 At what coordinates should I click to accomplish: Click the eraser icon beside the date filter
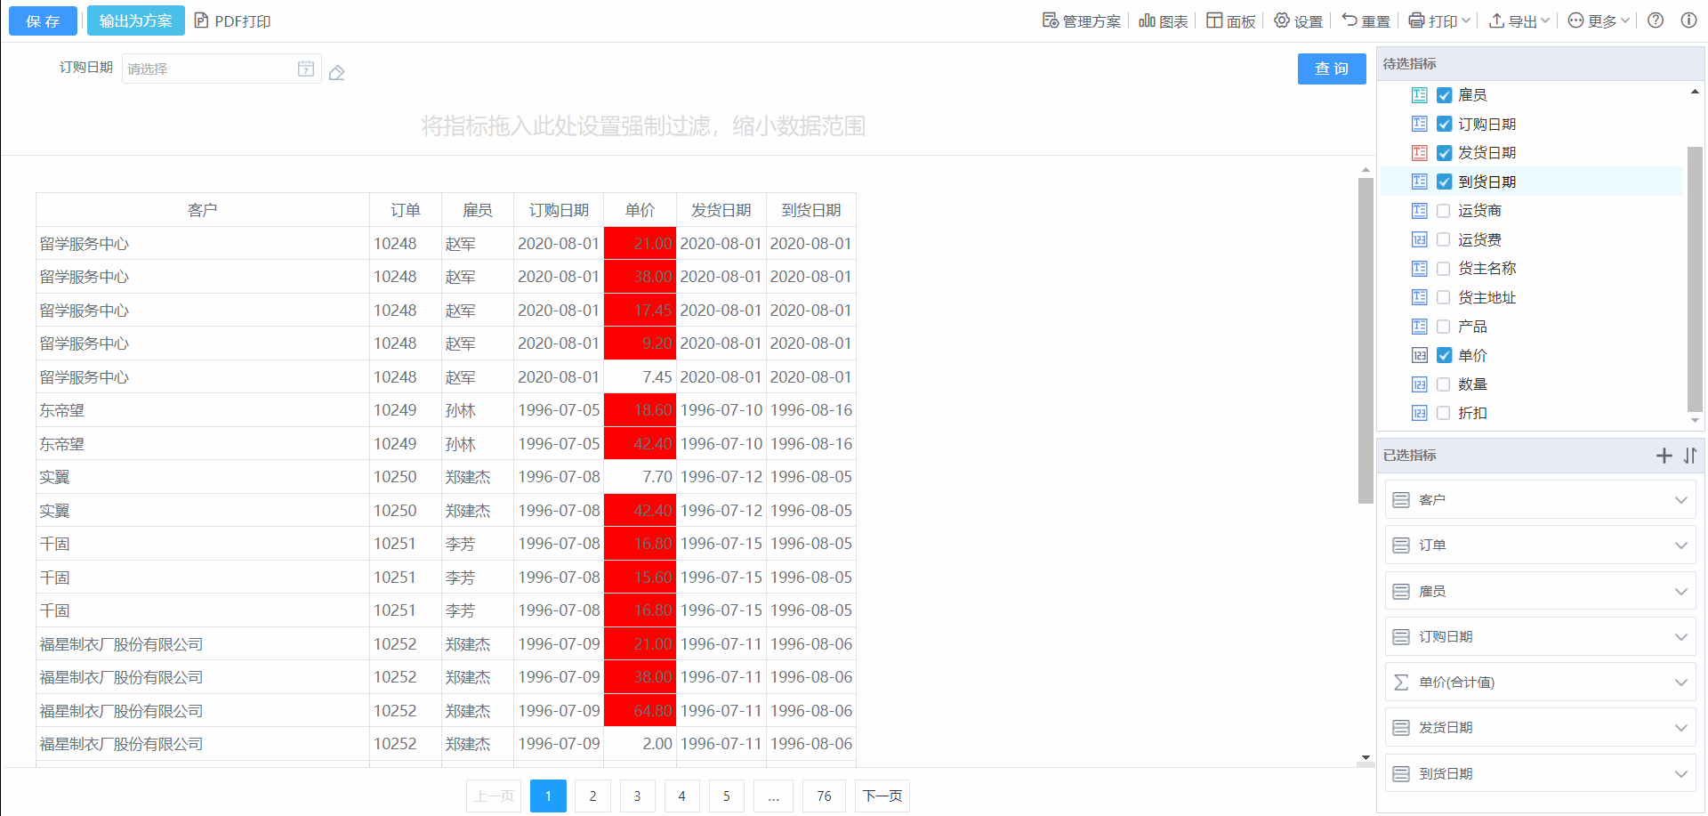pos(336,73)
